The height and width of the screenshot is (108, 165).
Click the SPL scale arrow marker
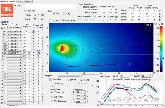163,59
